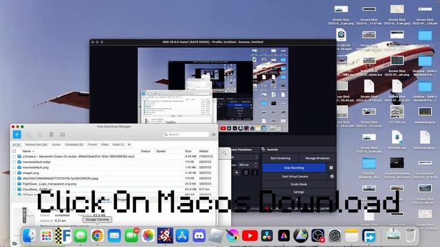Open App Store from the Dock
Screen dimensions: 440x247
pos(182,236)
